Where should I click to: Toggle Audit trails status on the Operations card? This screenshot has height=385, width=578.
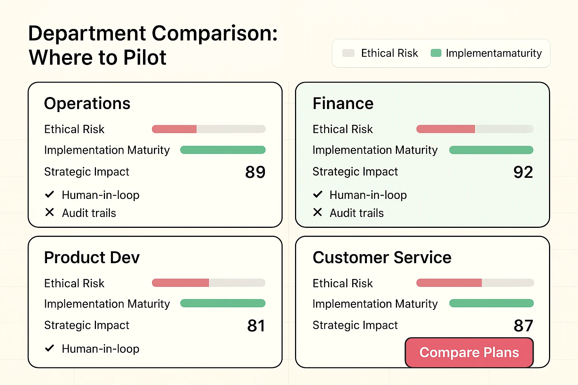(50, 212)
